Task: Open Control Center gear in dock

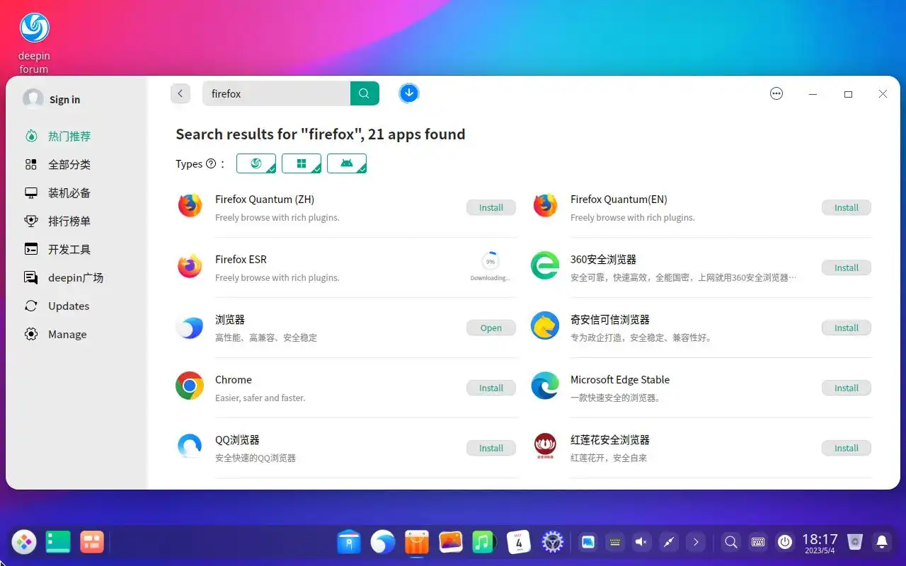Action: 552,542
